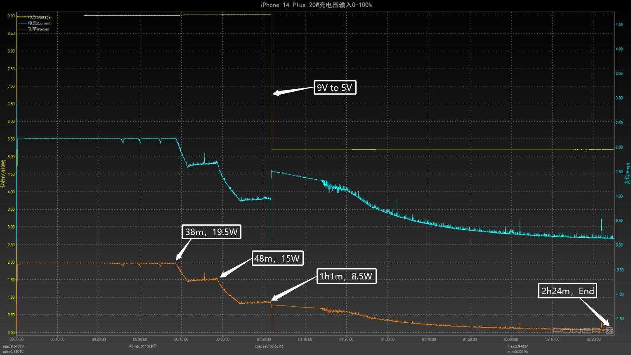
Task: Click the Elapsed:03:03:48 readout
Action: 269,346
